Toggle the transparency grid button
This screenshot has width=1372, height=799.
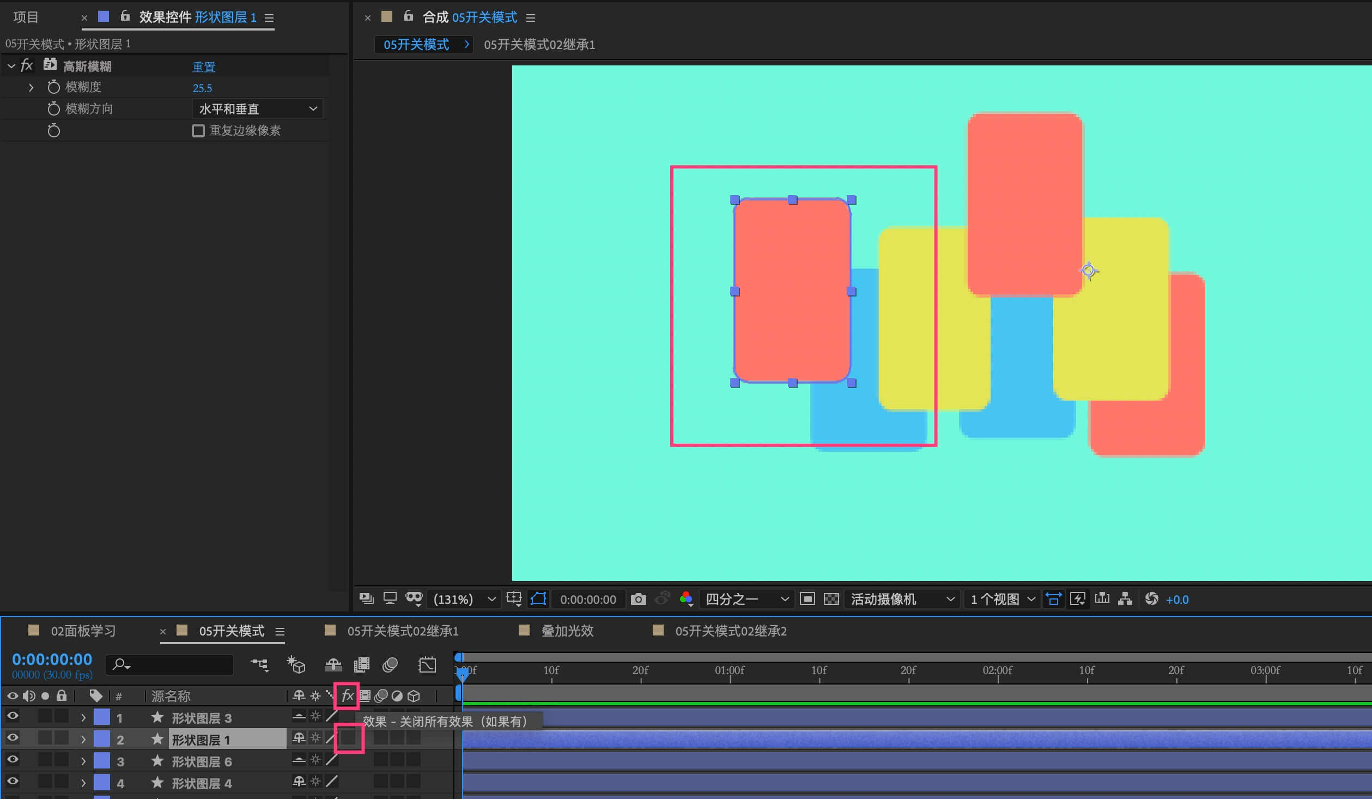831,600
